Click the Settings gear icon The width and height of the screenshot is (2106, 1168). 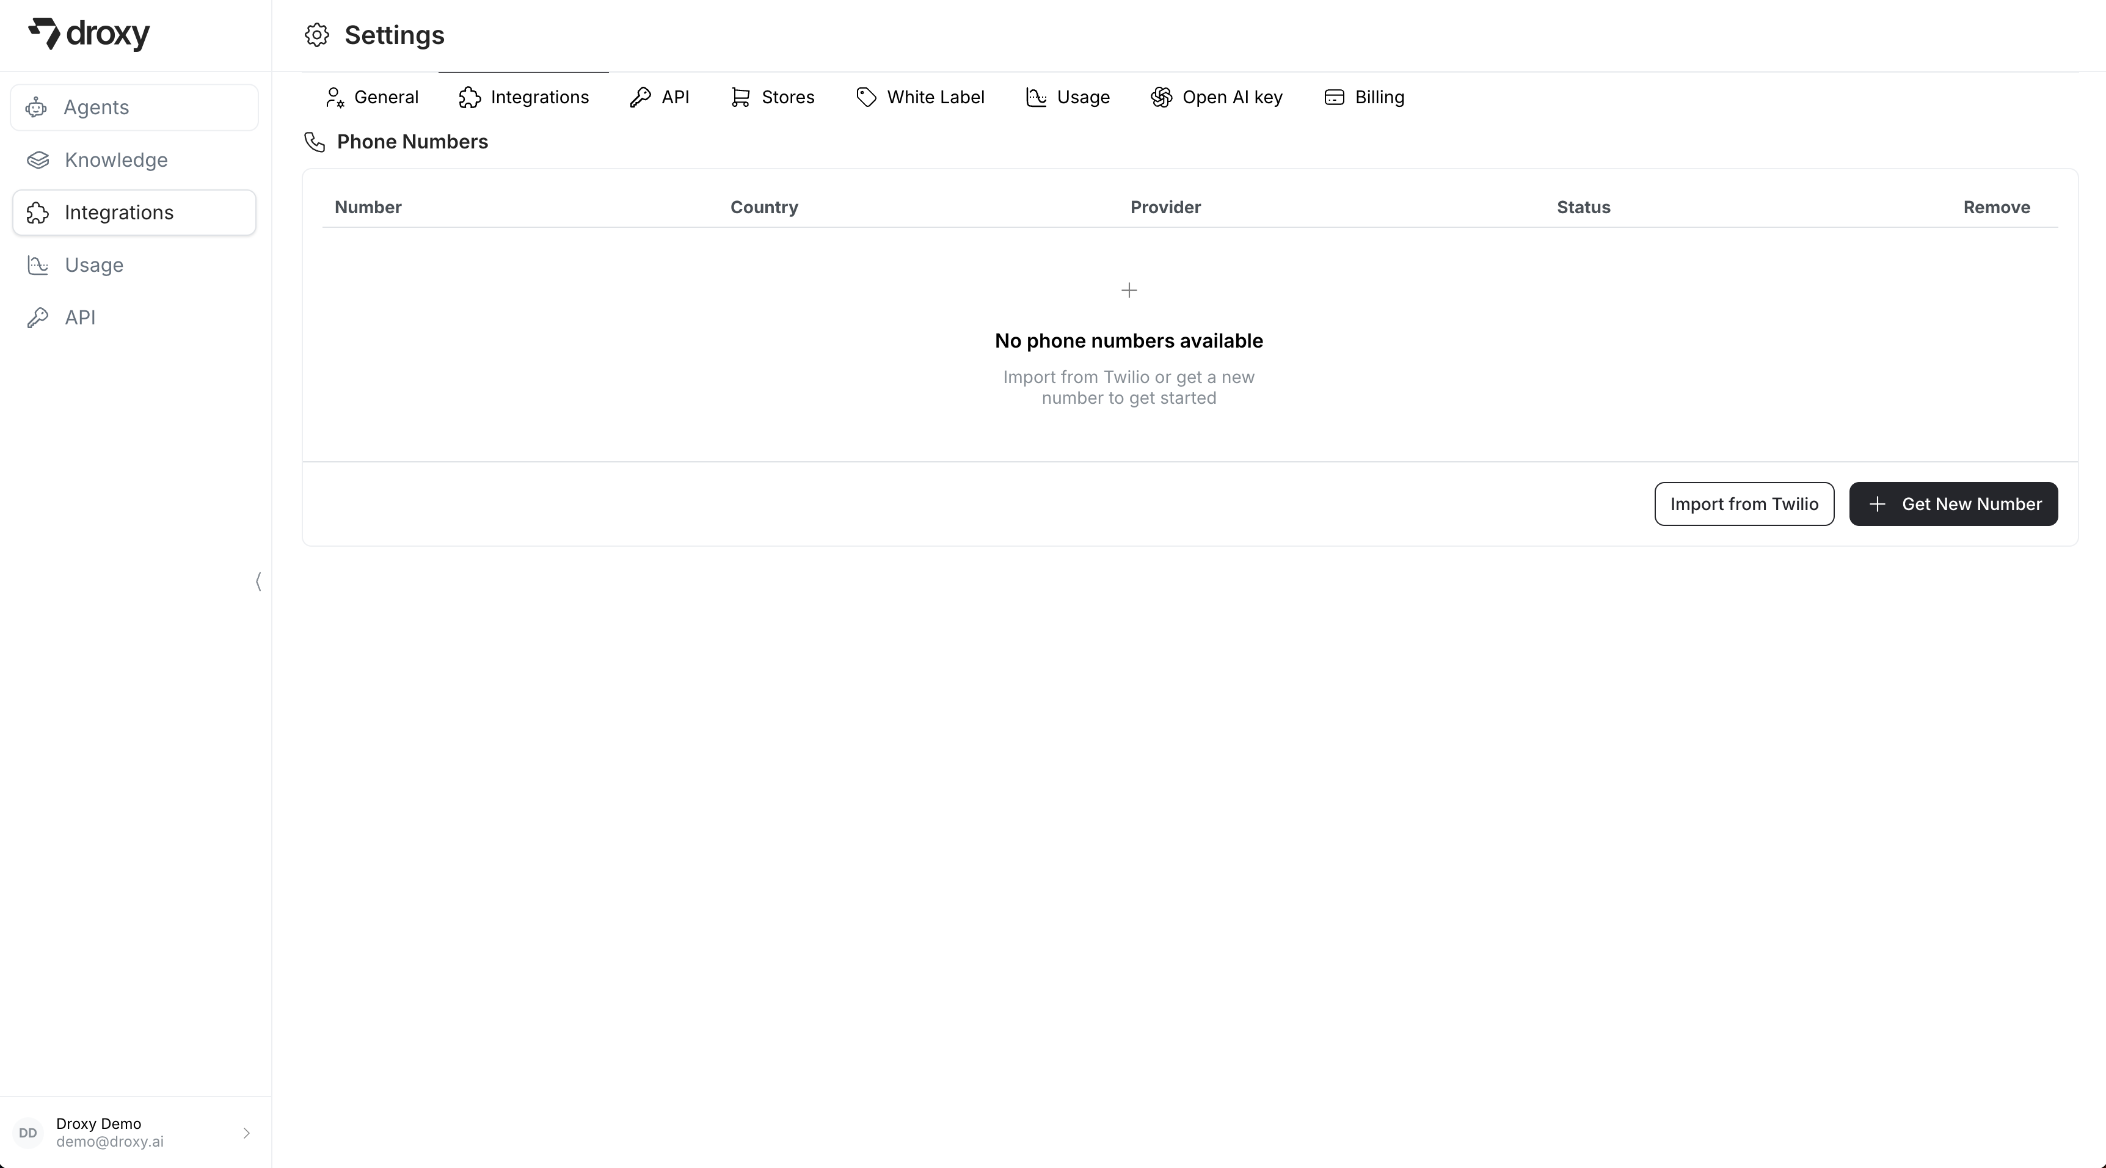pos(317,35)
